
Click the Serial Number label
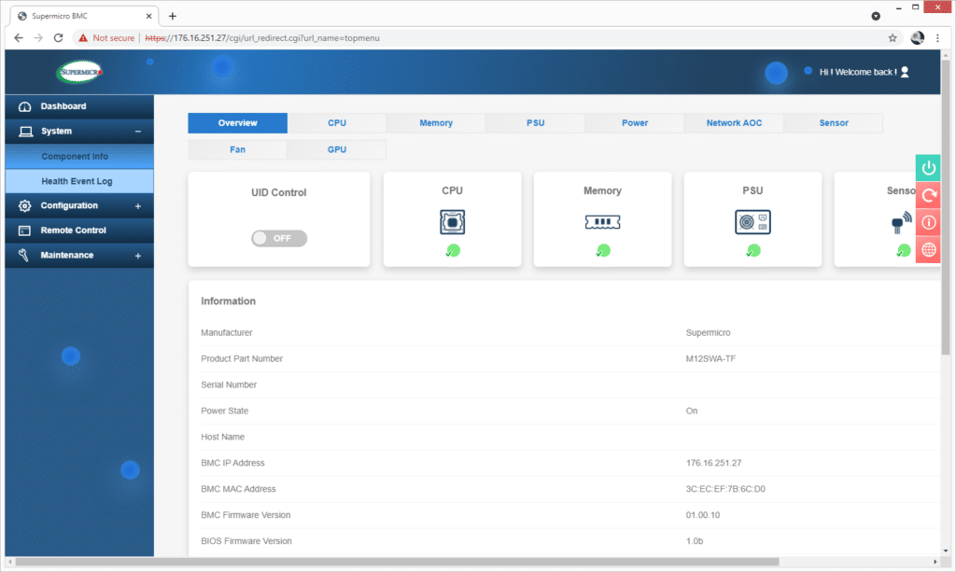(229, 385)
